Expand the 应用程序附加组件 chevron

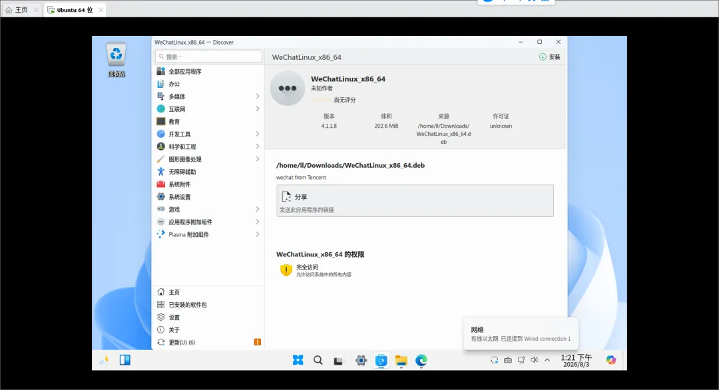(x=257, y=222)
